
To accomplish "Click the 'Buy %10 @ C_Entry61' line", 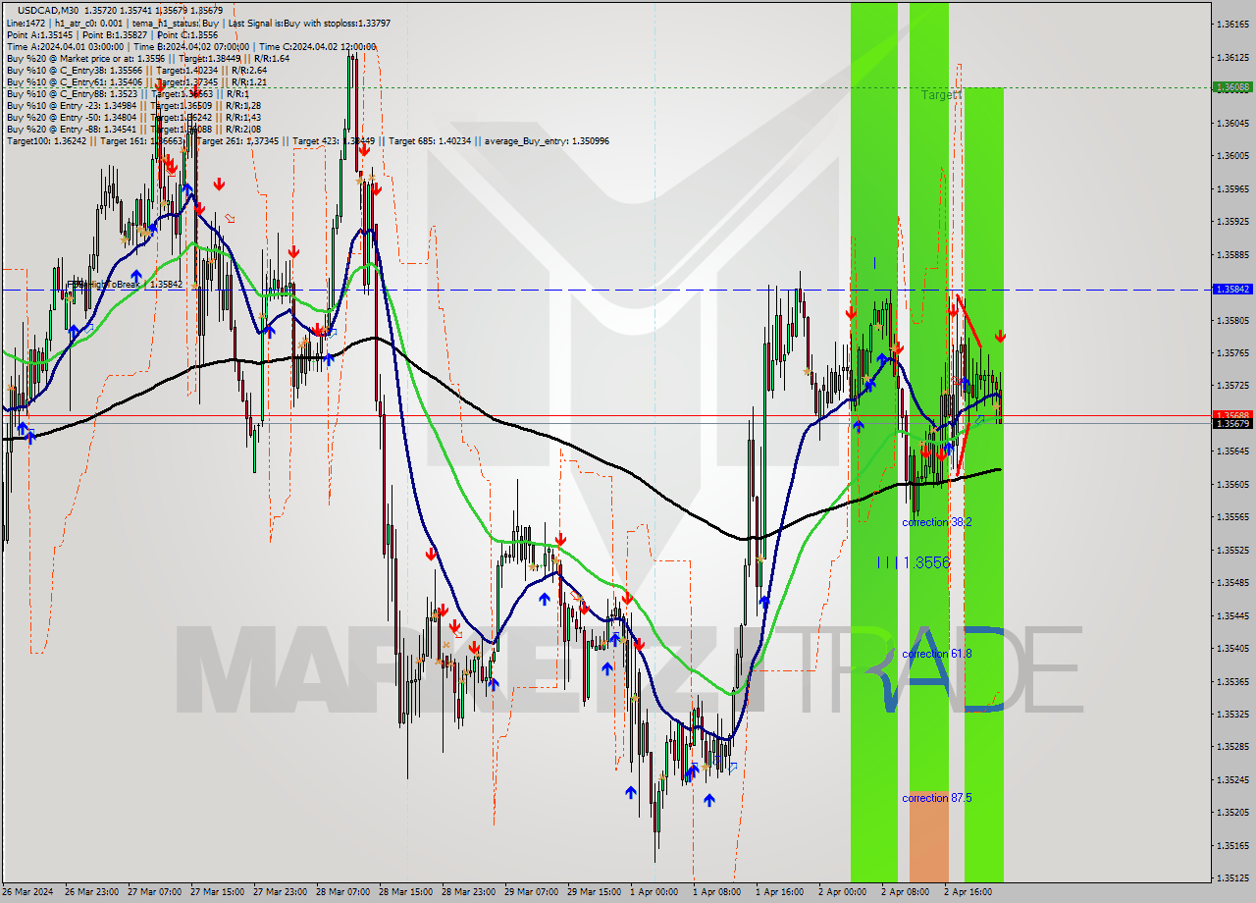I will 137,81.
